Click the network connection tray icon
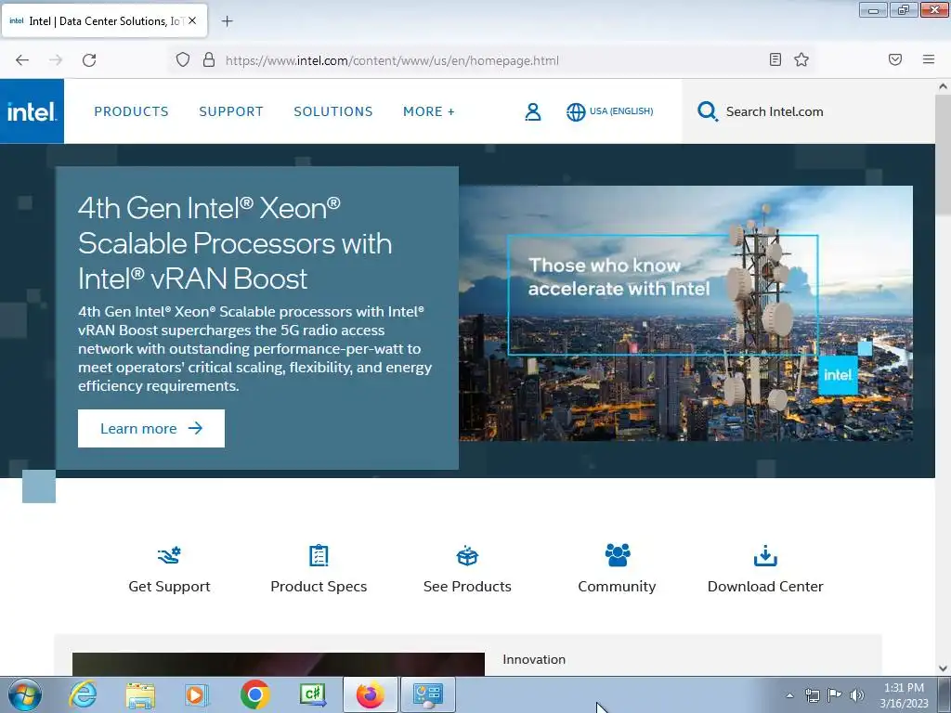Screen dimensions: 951x713 (812, 694)
